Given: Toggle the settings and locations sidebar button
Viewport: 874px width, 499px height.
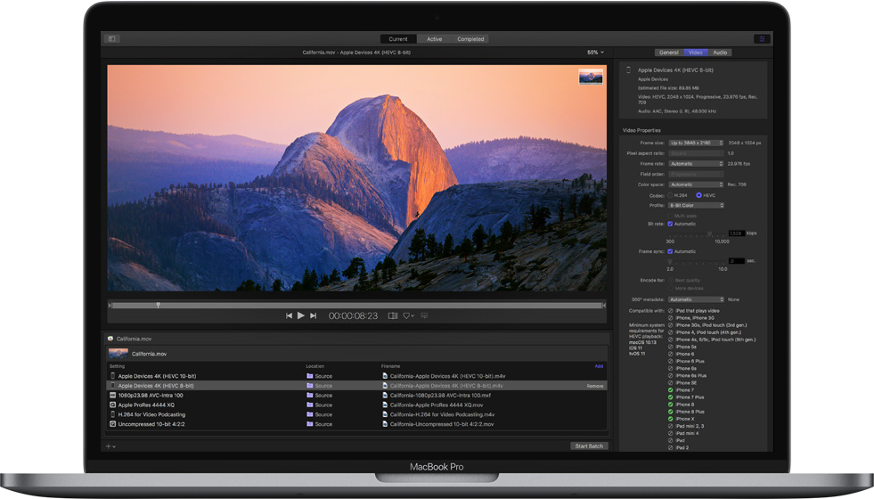Looking at the screenshot, I should tap(112, 39).
